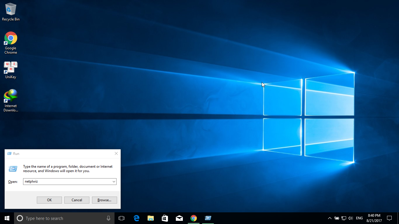The width and height of the screenshot is (399, 224).
Task: Select the Google Chrome desktop shortcut
Action: coord(11,43)
